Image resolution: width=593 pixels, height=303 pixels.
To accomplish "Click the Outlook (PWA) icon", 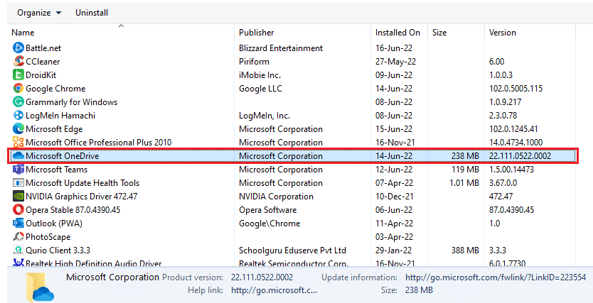I will (x=18, y=224).
